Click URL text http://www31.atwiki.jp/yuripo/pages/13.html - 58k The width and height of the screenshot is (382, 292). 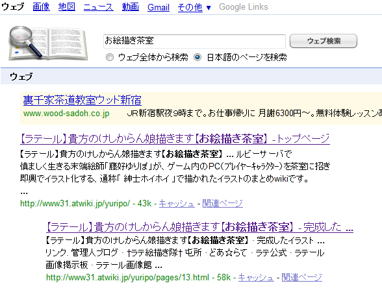(138, 278)
